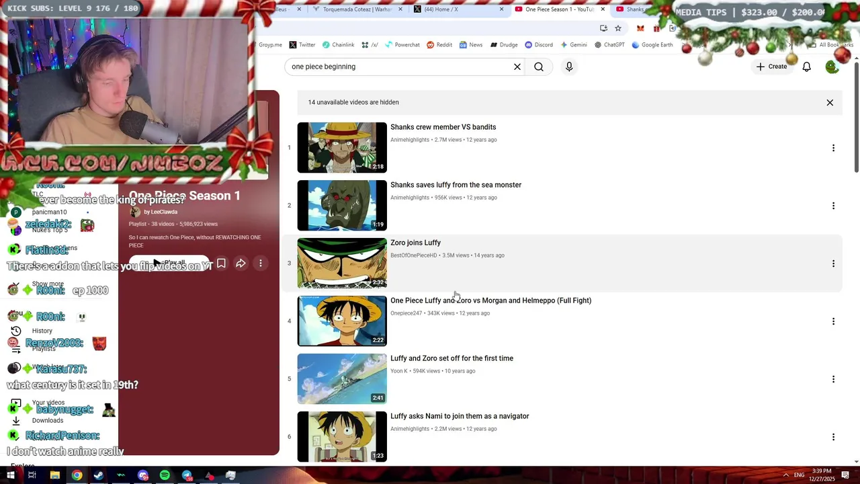Click Zoro joins Luffy thumbnail
The image size is (860, 484).
[342, 264]
